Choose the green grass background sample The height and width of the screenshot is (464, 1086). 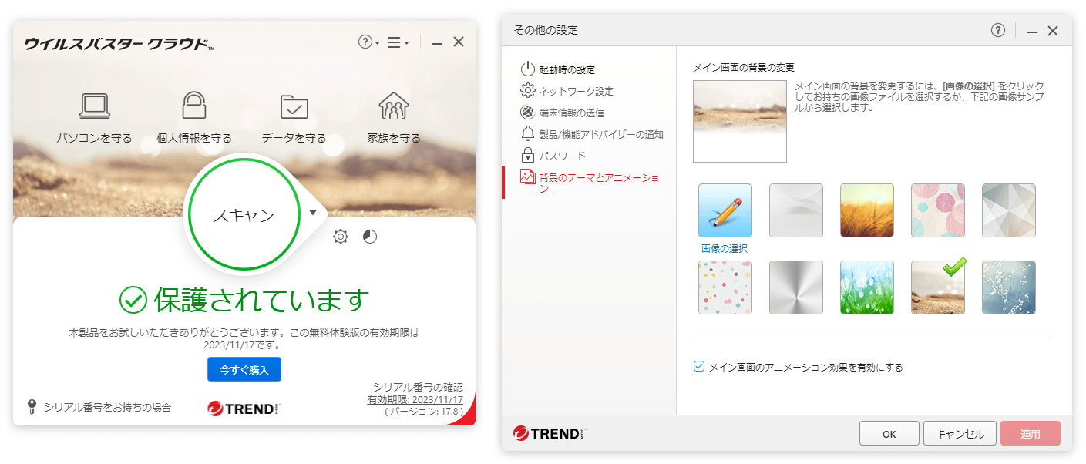[867, 287]
